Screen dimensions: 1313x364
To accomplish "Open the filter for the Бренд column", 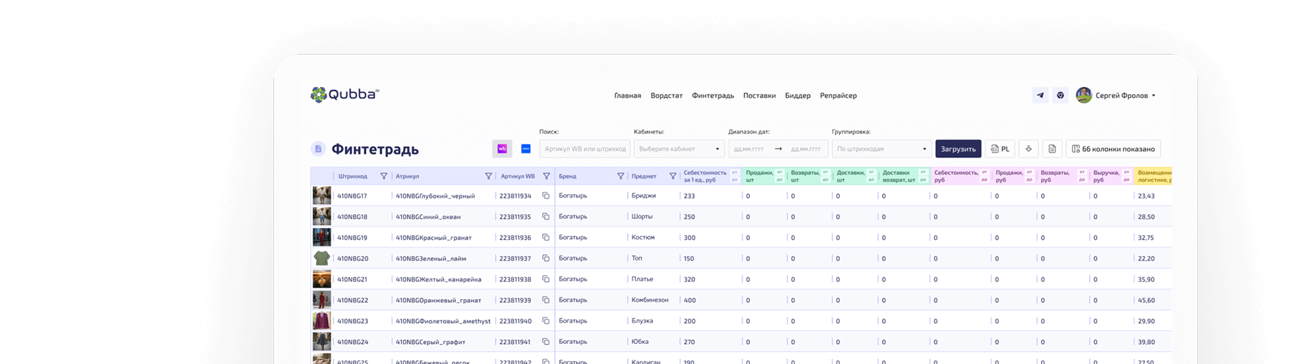I will pyautogui.click(x=620, y=177).
